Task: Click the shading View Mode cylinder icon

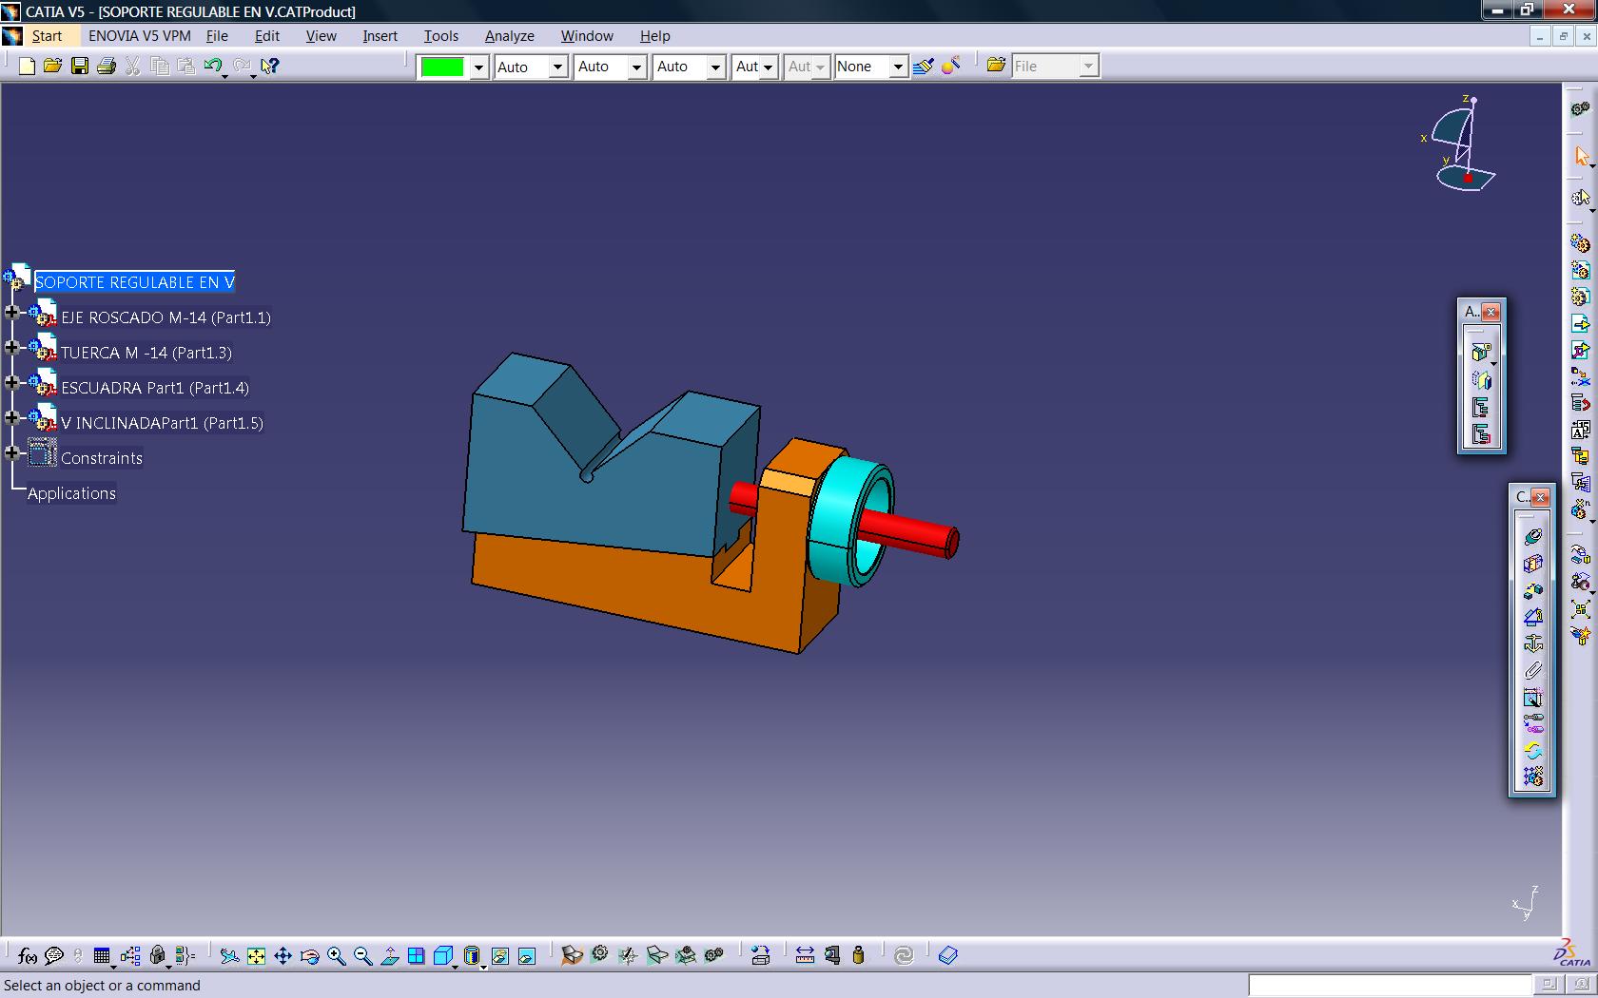Action: (x=472, y=955)
